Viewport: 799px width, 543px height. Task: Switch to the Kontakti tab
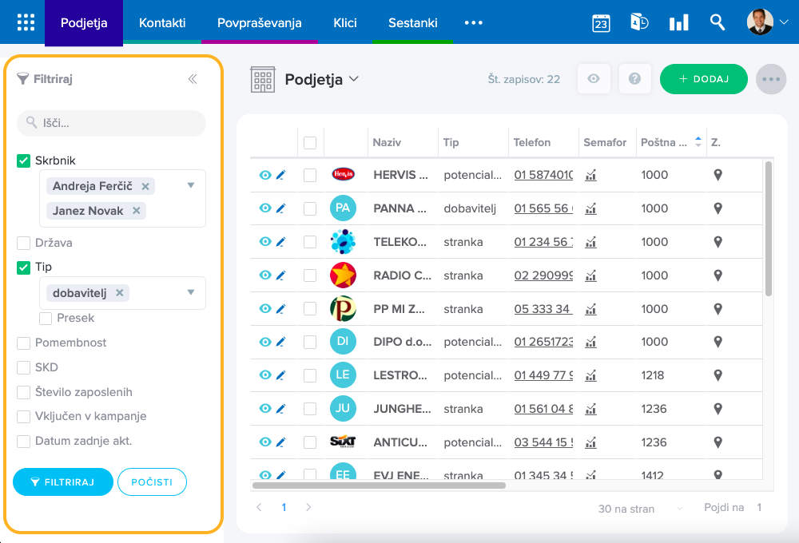point(162,22)
